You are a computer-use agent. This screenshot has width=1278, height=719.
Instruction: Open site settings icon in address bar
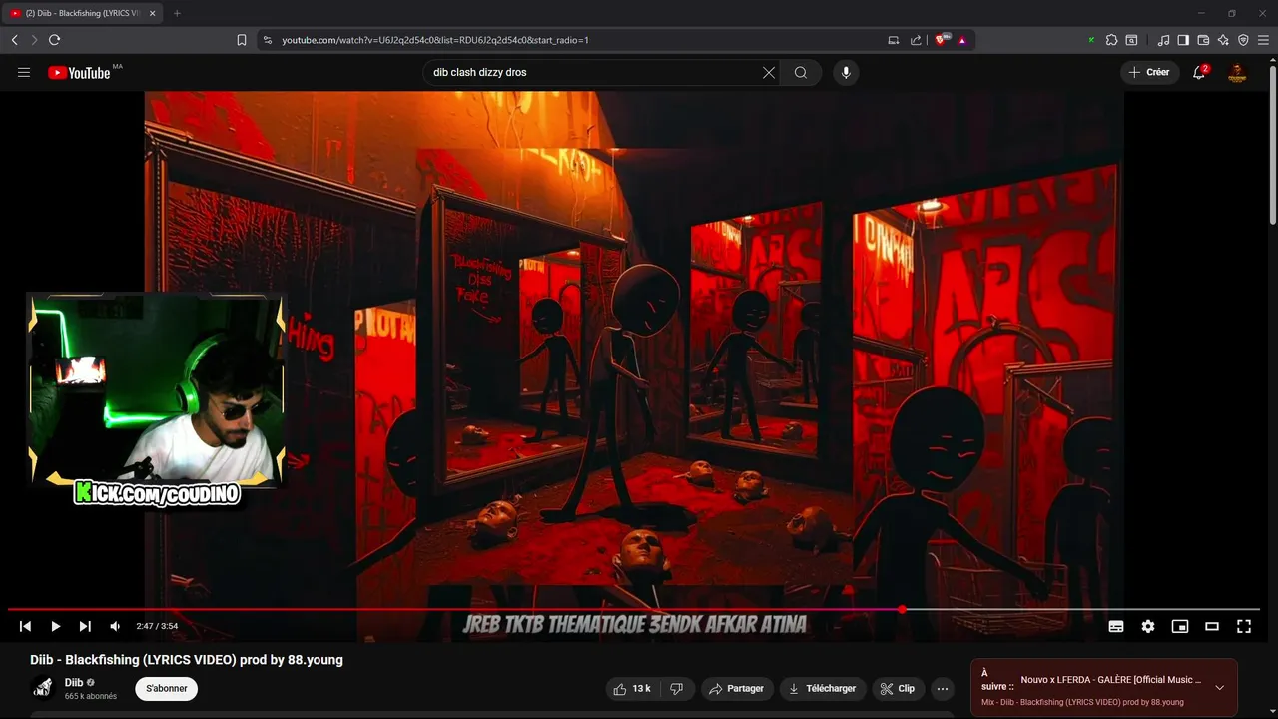[267, 40]
